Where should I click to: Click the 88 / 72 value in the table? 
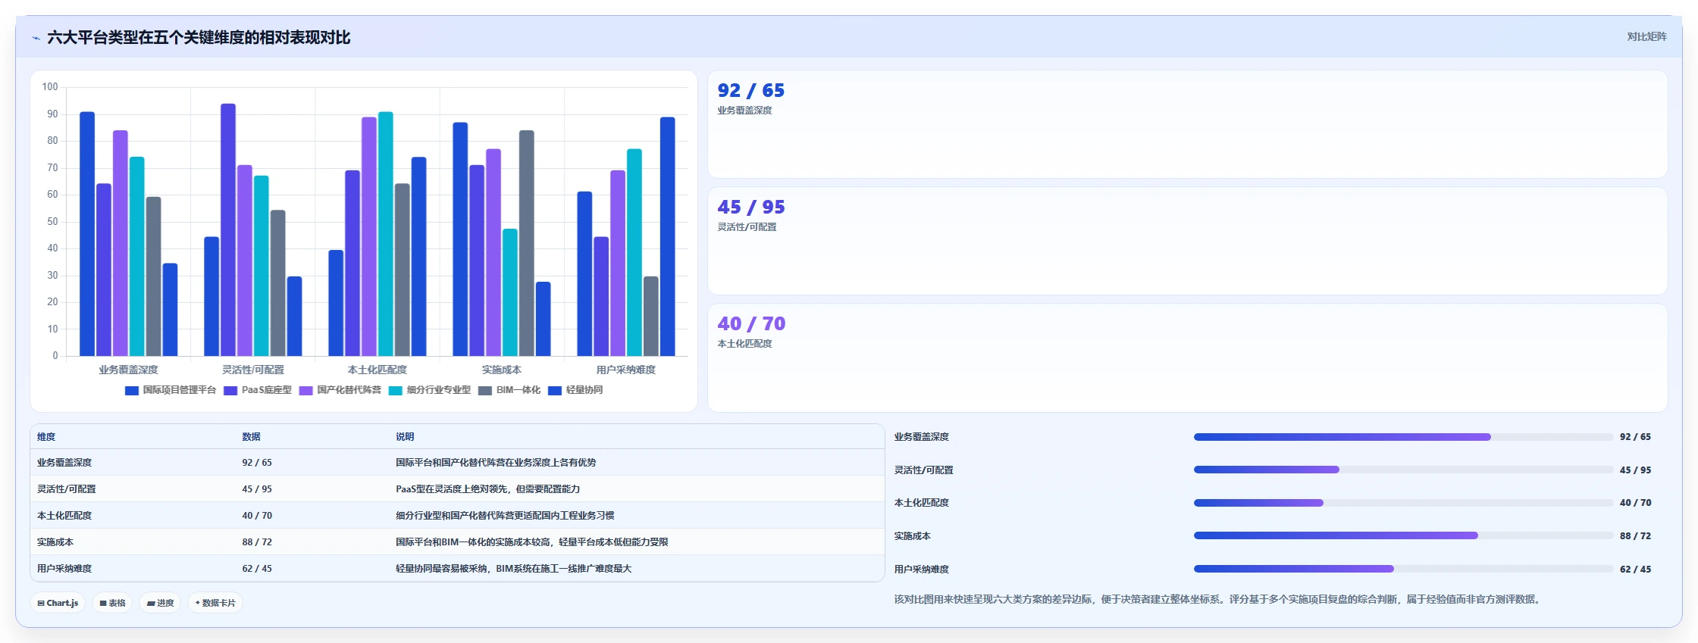pos(257,542)
